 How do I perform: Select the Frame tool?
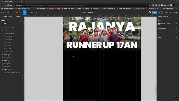click(11, 12)
